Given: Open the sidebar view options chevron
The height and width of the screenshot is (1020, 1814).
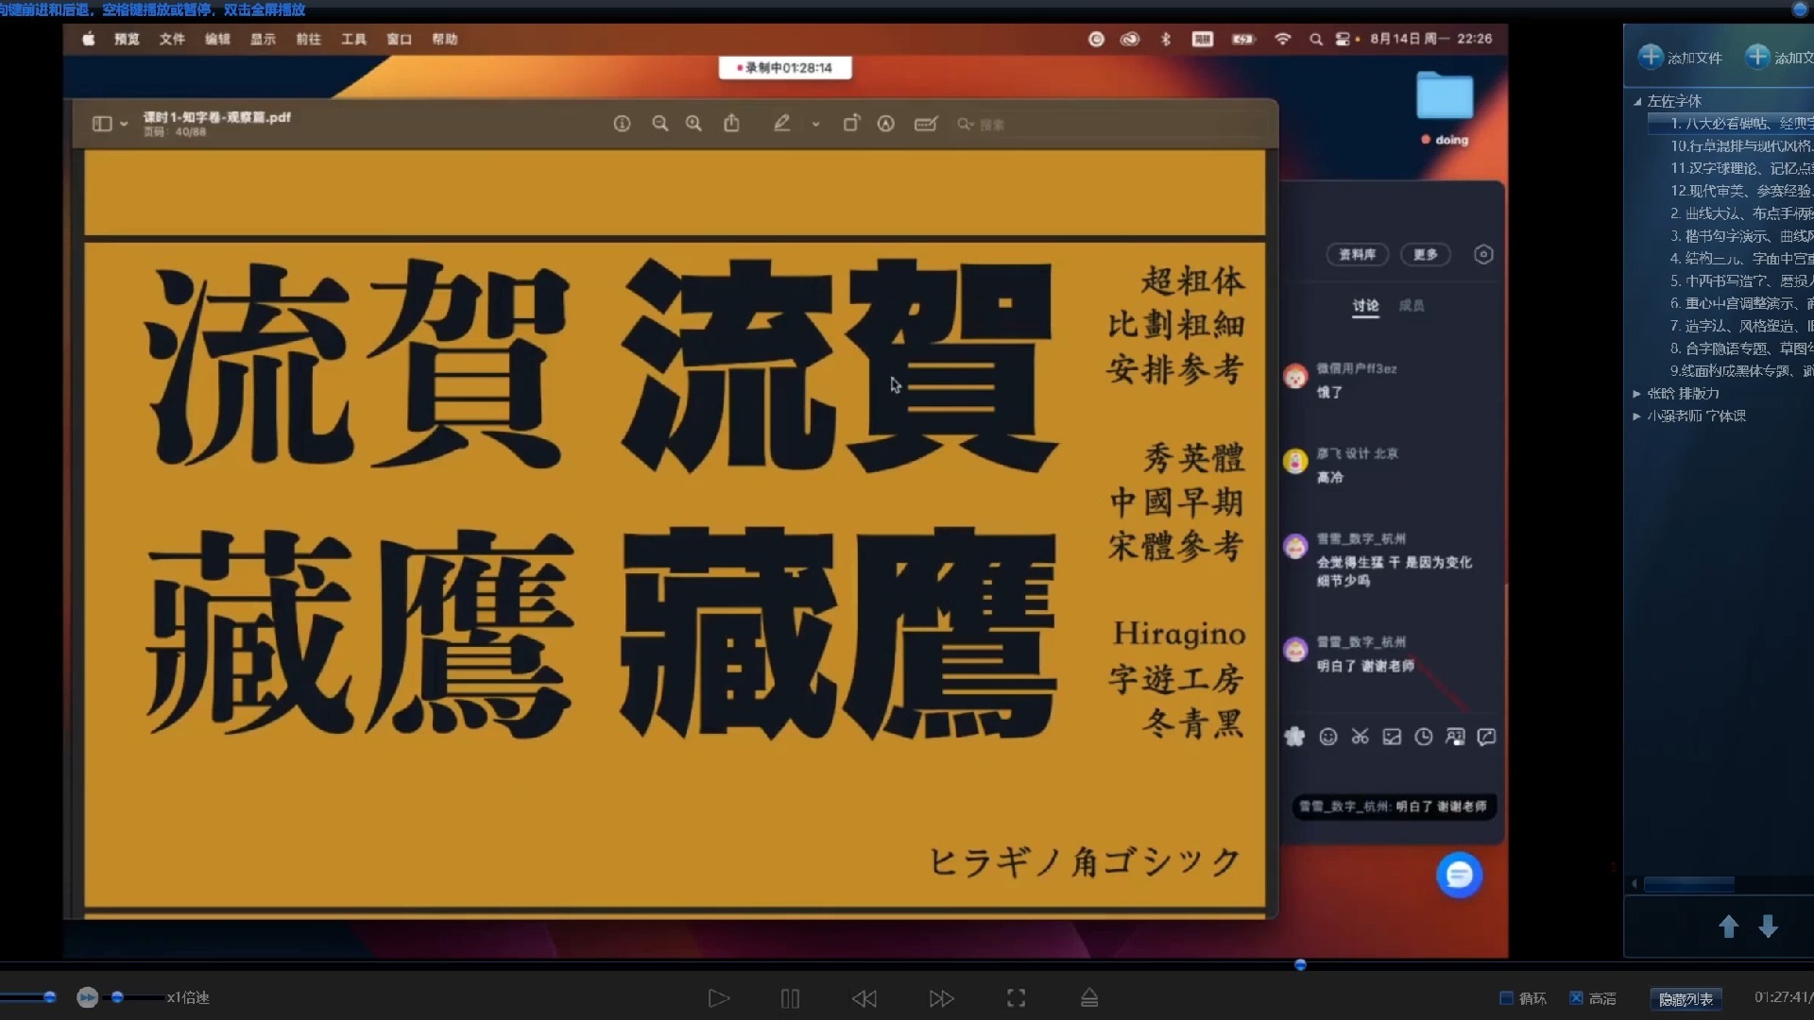Looking at the screenshot, I should [124, 124].
